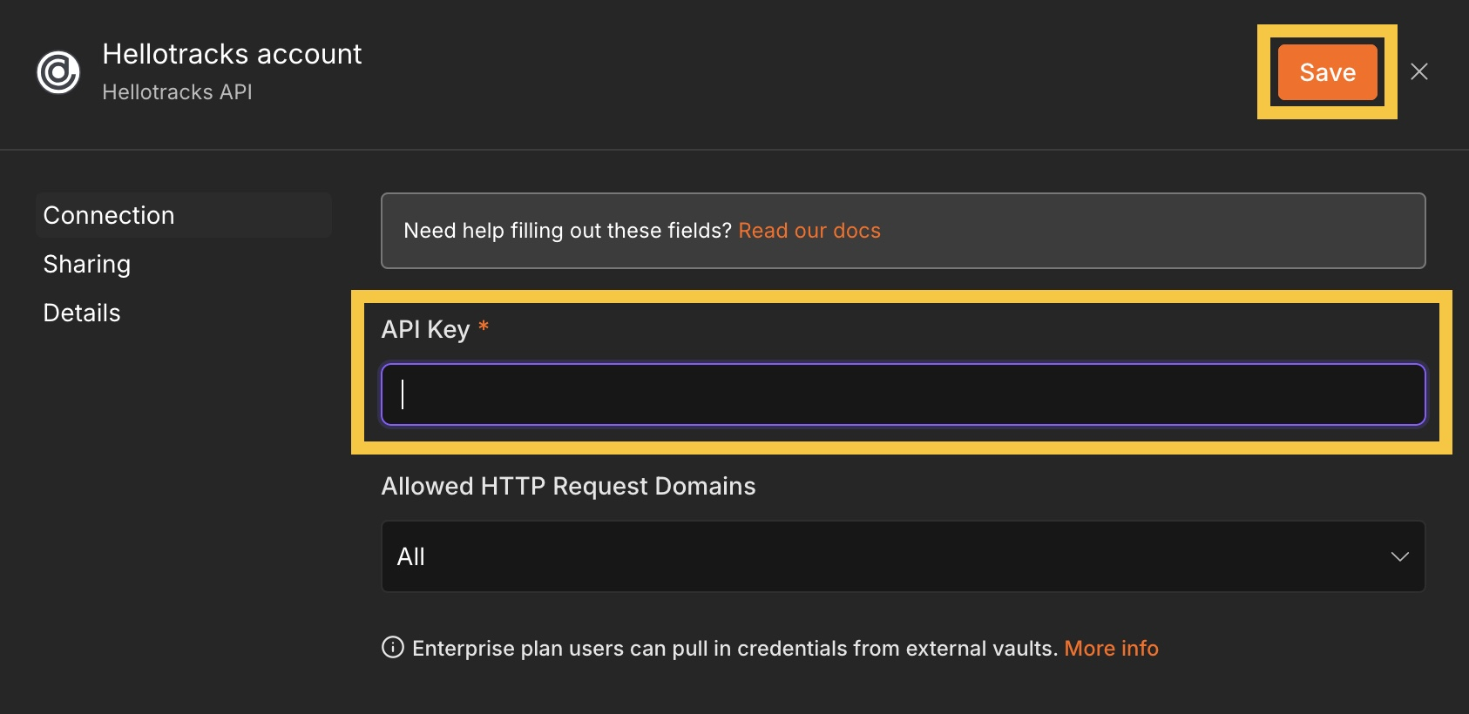Viewport: 1469px width, 714px height.
Task: Open the Allowed HTTP Request Domains combo box
Action: 903,556
